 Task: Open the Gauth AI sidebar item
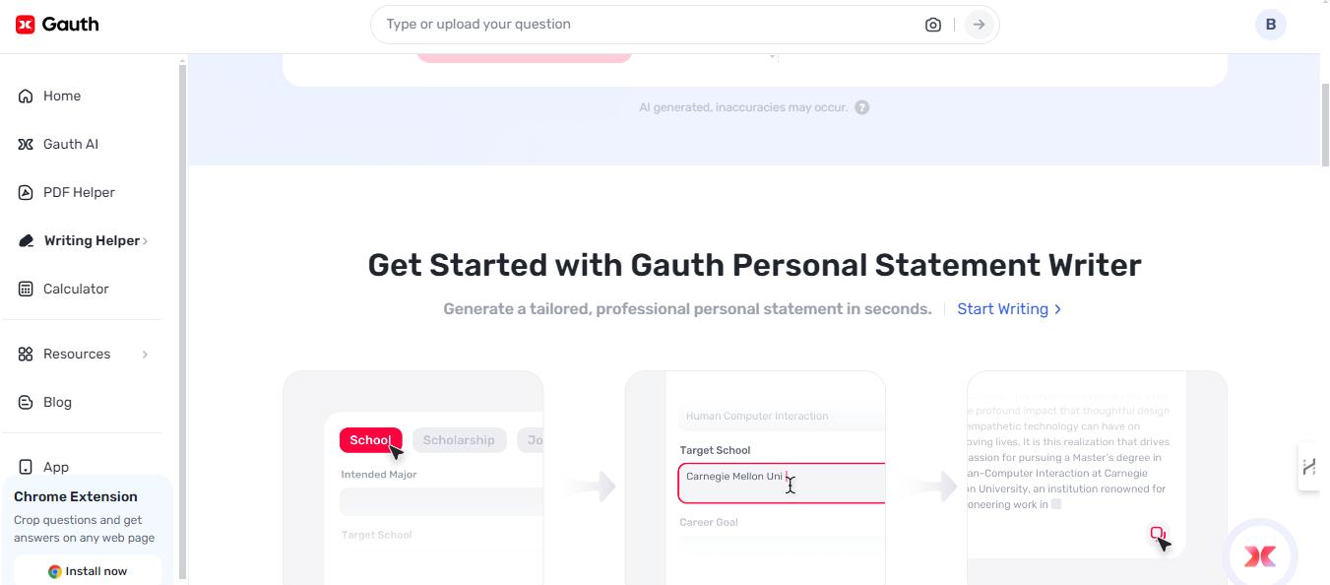click(x=70, y=144)
